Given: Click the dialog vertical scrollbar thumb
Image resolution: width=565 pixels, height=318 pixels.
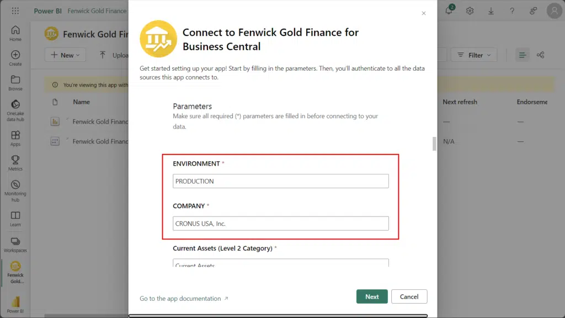Looking at the screenshot, I should point(434,144).
